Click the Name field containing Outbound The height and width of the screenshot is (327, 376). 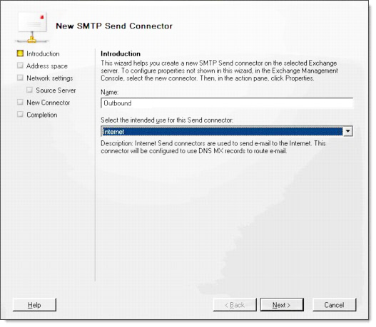tap(227, 103)
